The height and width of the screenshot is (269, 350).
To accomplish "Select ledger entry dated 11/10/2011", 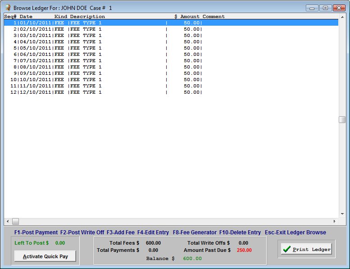I will click(171, 86).
